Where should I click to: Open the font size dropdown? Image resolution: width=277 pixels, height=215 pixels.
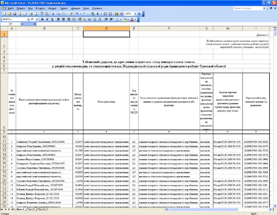37,19
